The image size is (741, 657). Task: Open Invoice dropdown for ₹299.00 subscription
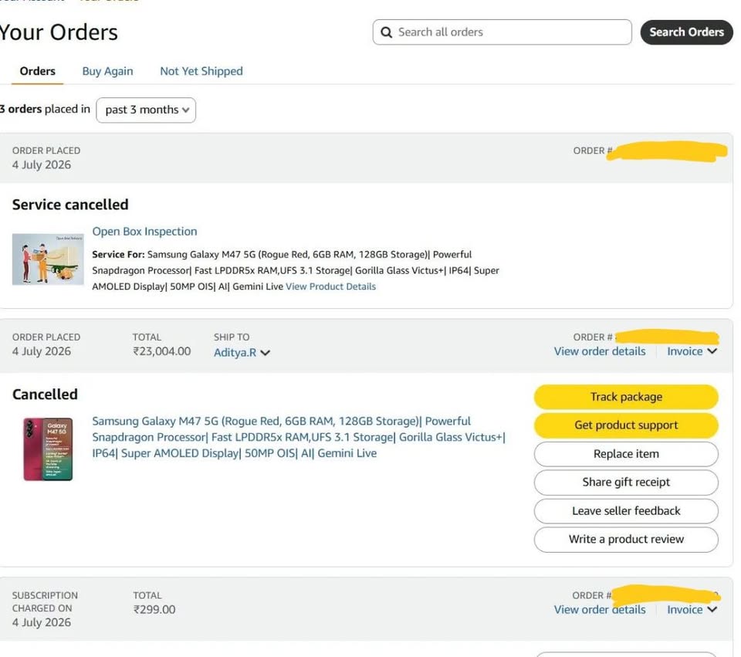pyautogui.click(x=692, y=610)
